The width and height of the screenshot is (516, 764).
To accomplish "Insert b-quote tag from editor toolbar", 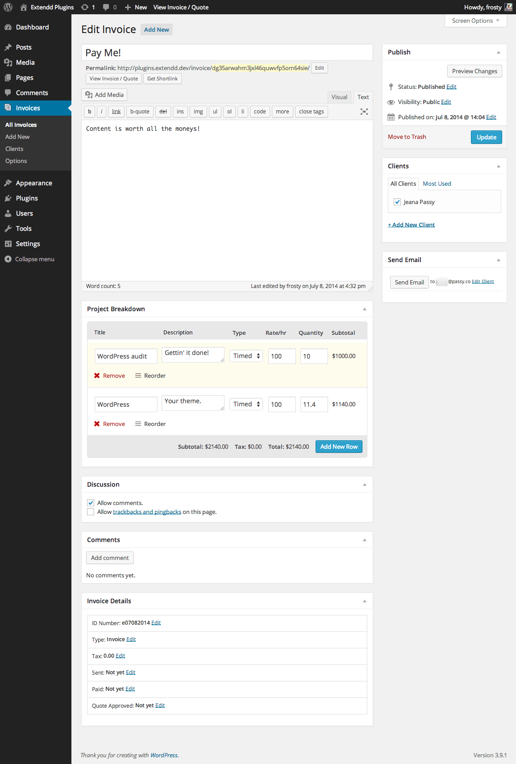I will 140,112.
